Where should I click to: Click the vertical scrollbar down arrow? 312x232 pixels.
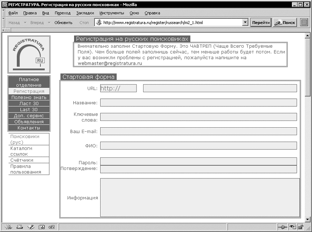click(x=307, y=219)
